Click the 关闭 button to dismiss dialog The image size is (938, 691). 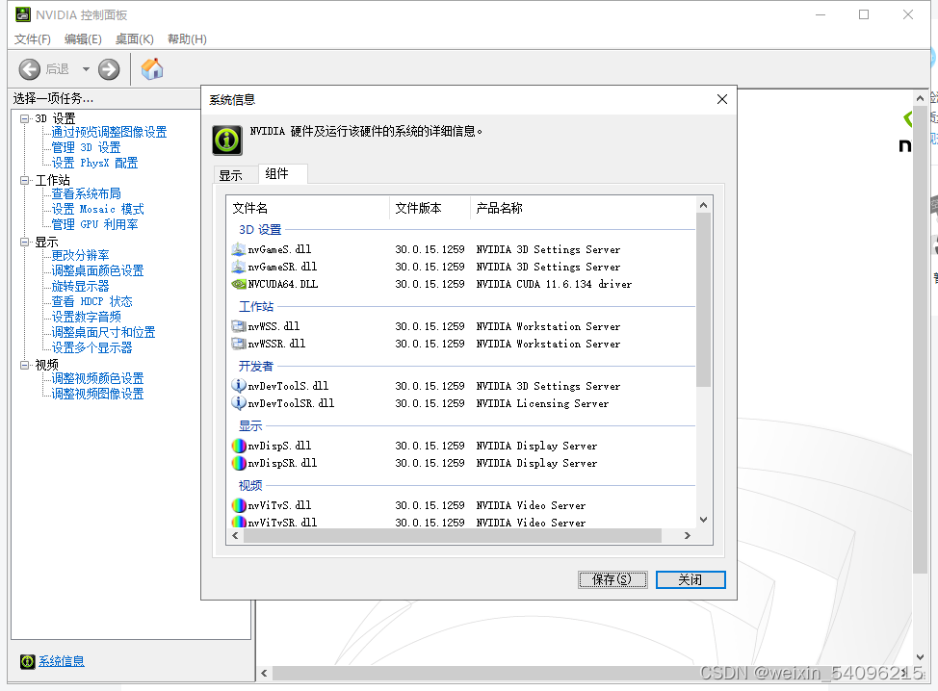tap(690, 578)
